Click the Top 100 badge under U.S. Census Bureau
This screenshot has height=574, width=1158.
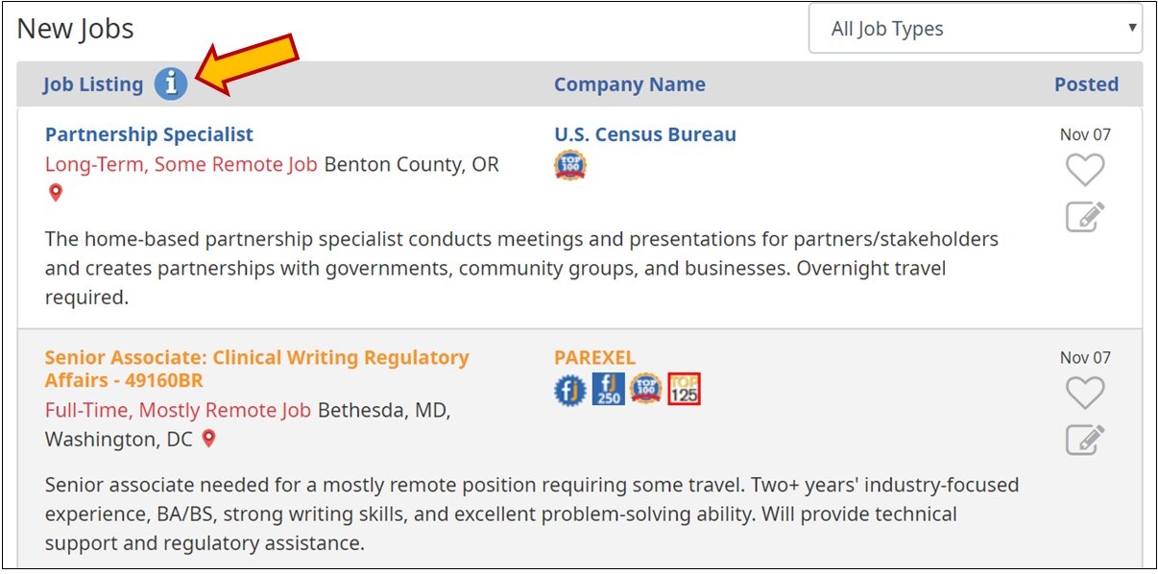click(569, 165)
